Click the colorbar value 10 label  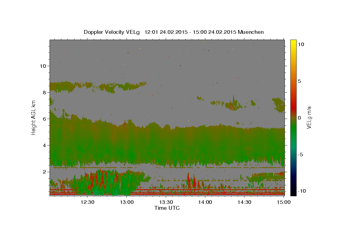tap(301, 44)
